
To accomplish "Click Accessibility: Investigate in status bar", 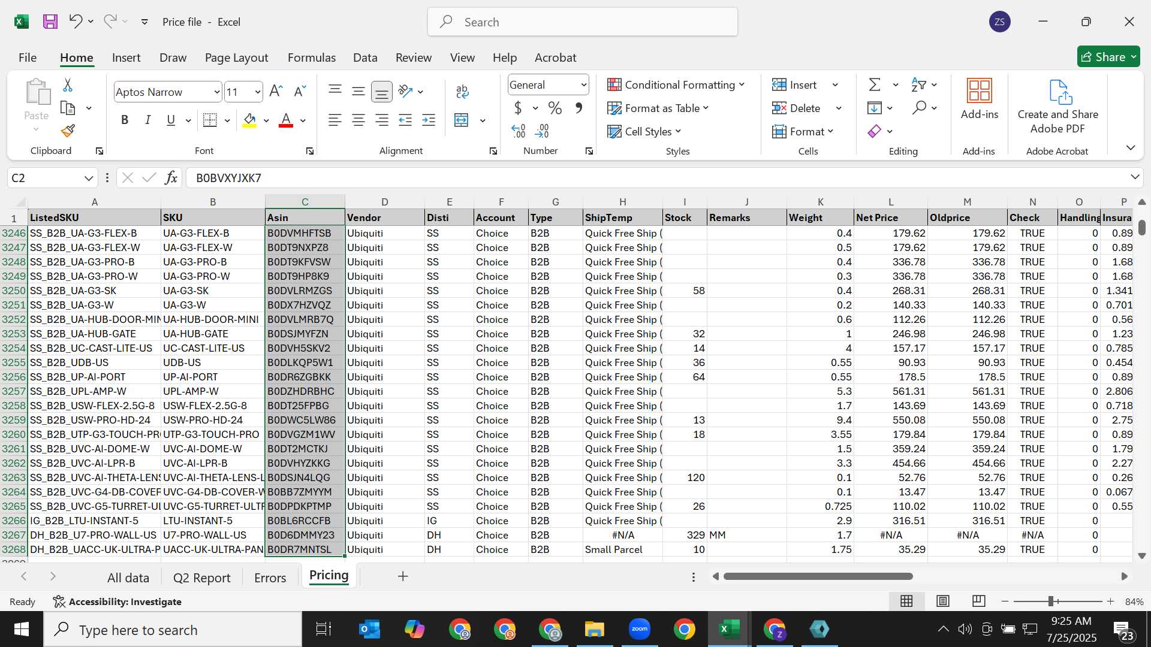I will click(117, 601).
